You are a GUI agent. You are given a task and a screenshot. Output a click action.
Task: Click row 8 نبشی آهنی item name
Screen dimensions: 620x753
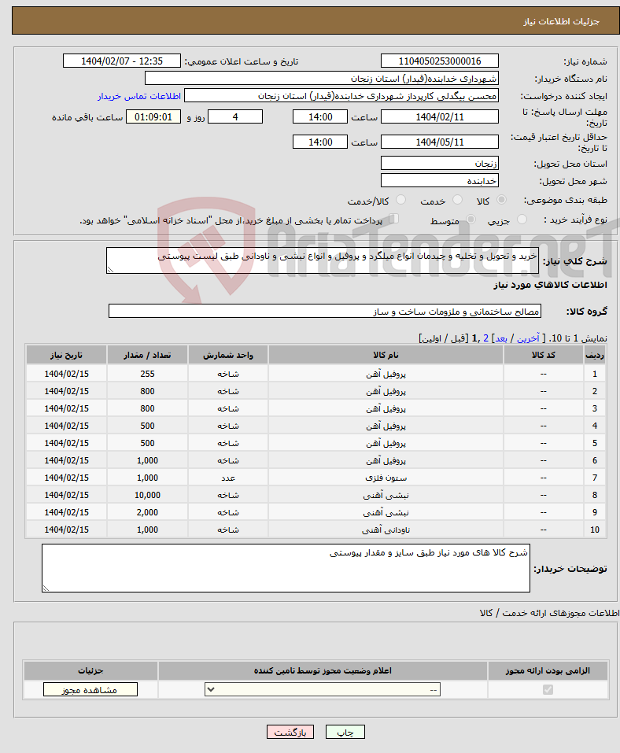coord(386,495)
